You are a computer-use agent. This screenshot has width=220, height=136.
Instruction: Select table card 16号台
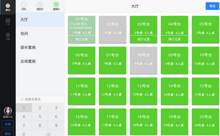pos(82,122)
